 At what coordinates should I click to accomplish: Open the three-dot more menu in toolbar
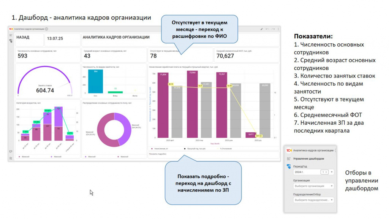pyautogui.click(x=278, y=29)
